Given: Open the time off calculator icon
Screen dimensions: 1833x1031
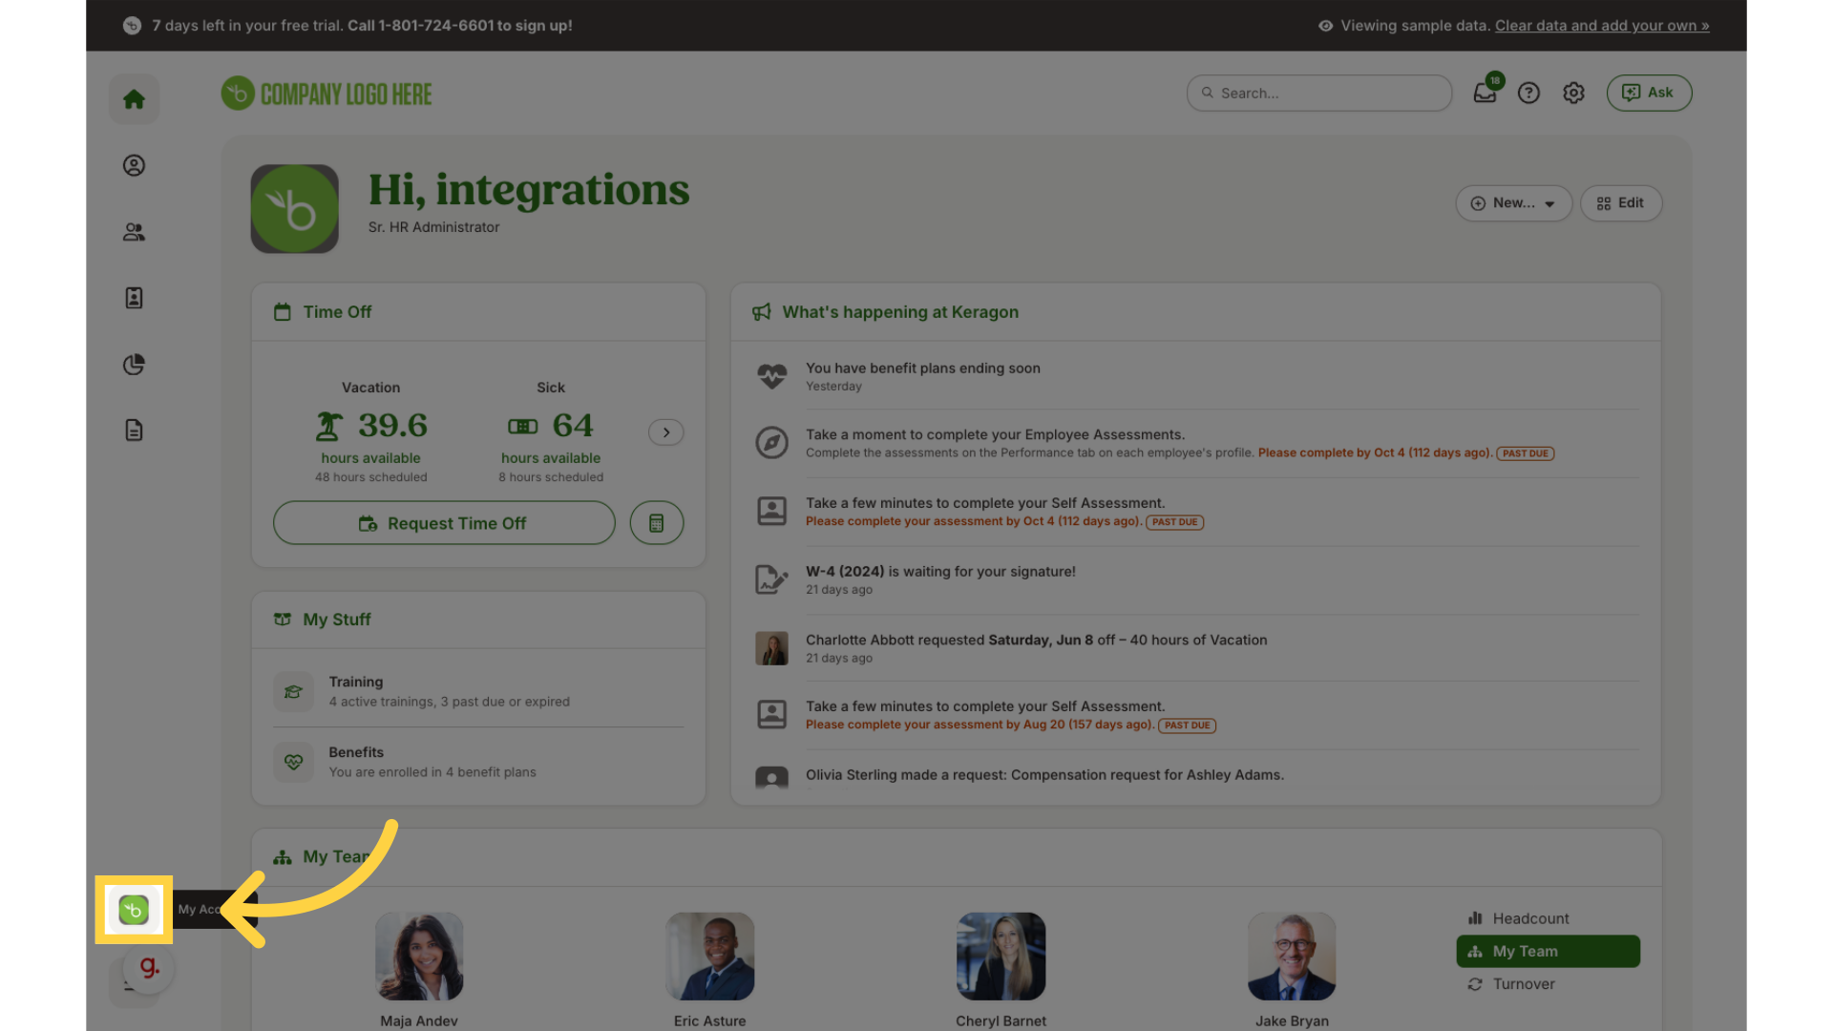Looking at the screenshot, I should click(656, 522).
